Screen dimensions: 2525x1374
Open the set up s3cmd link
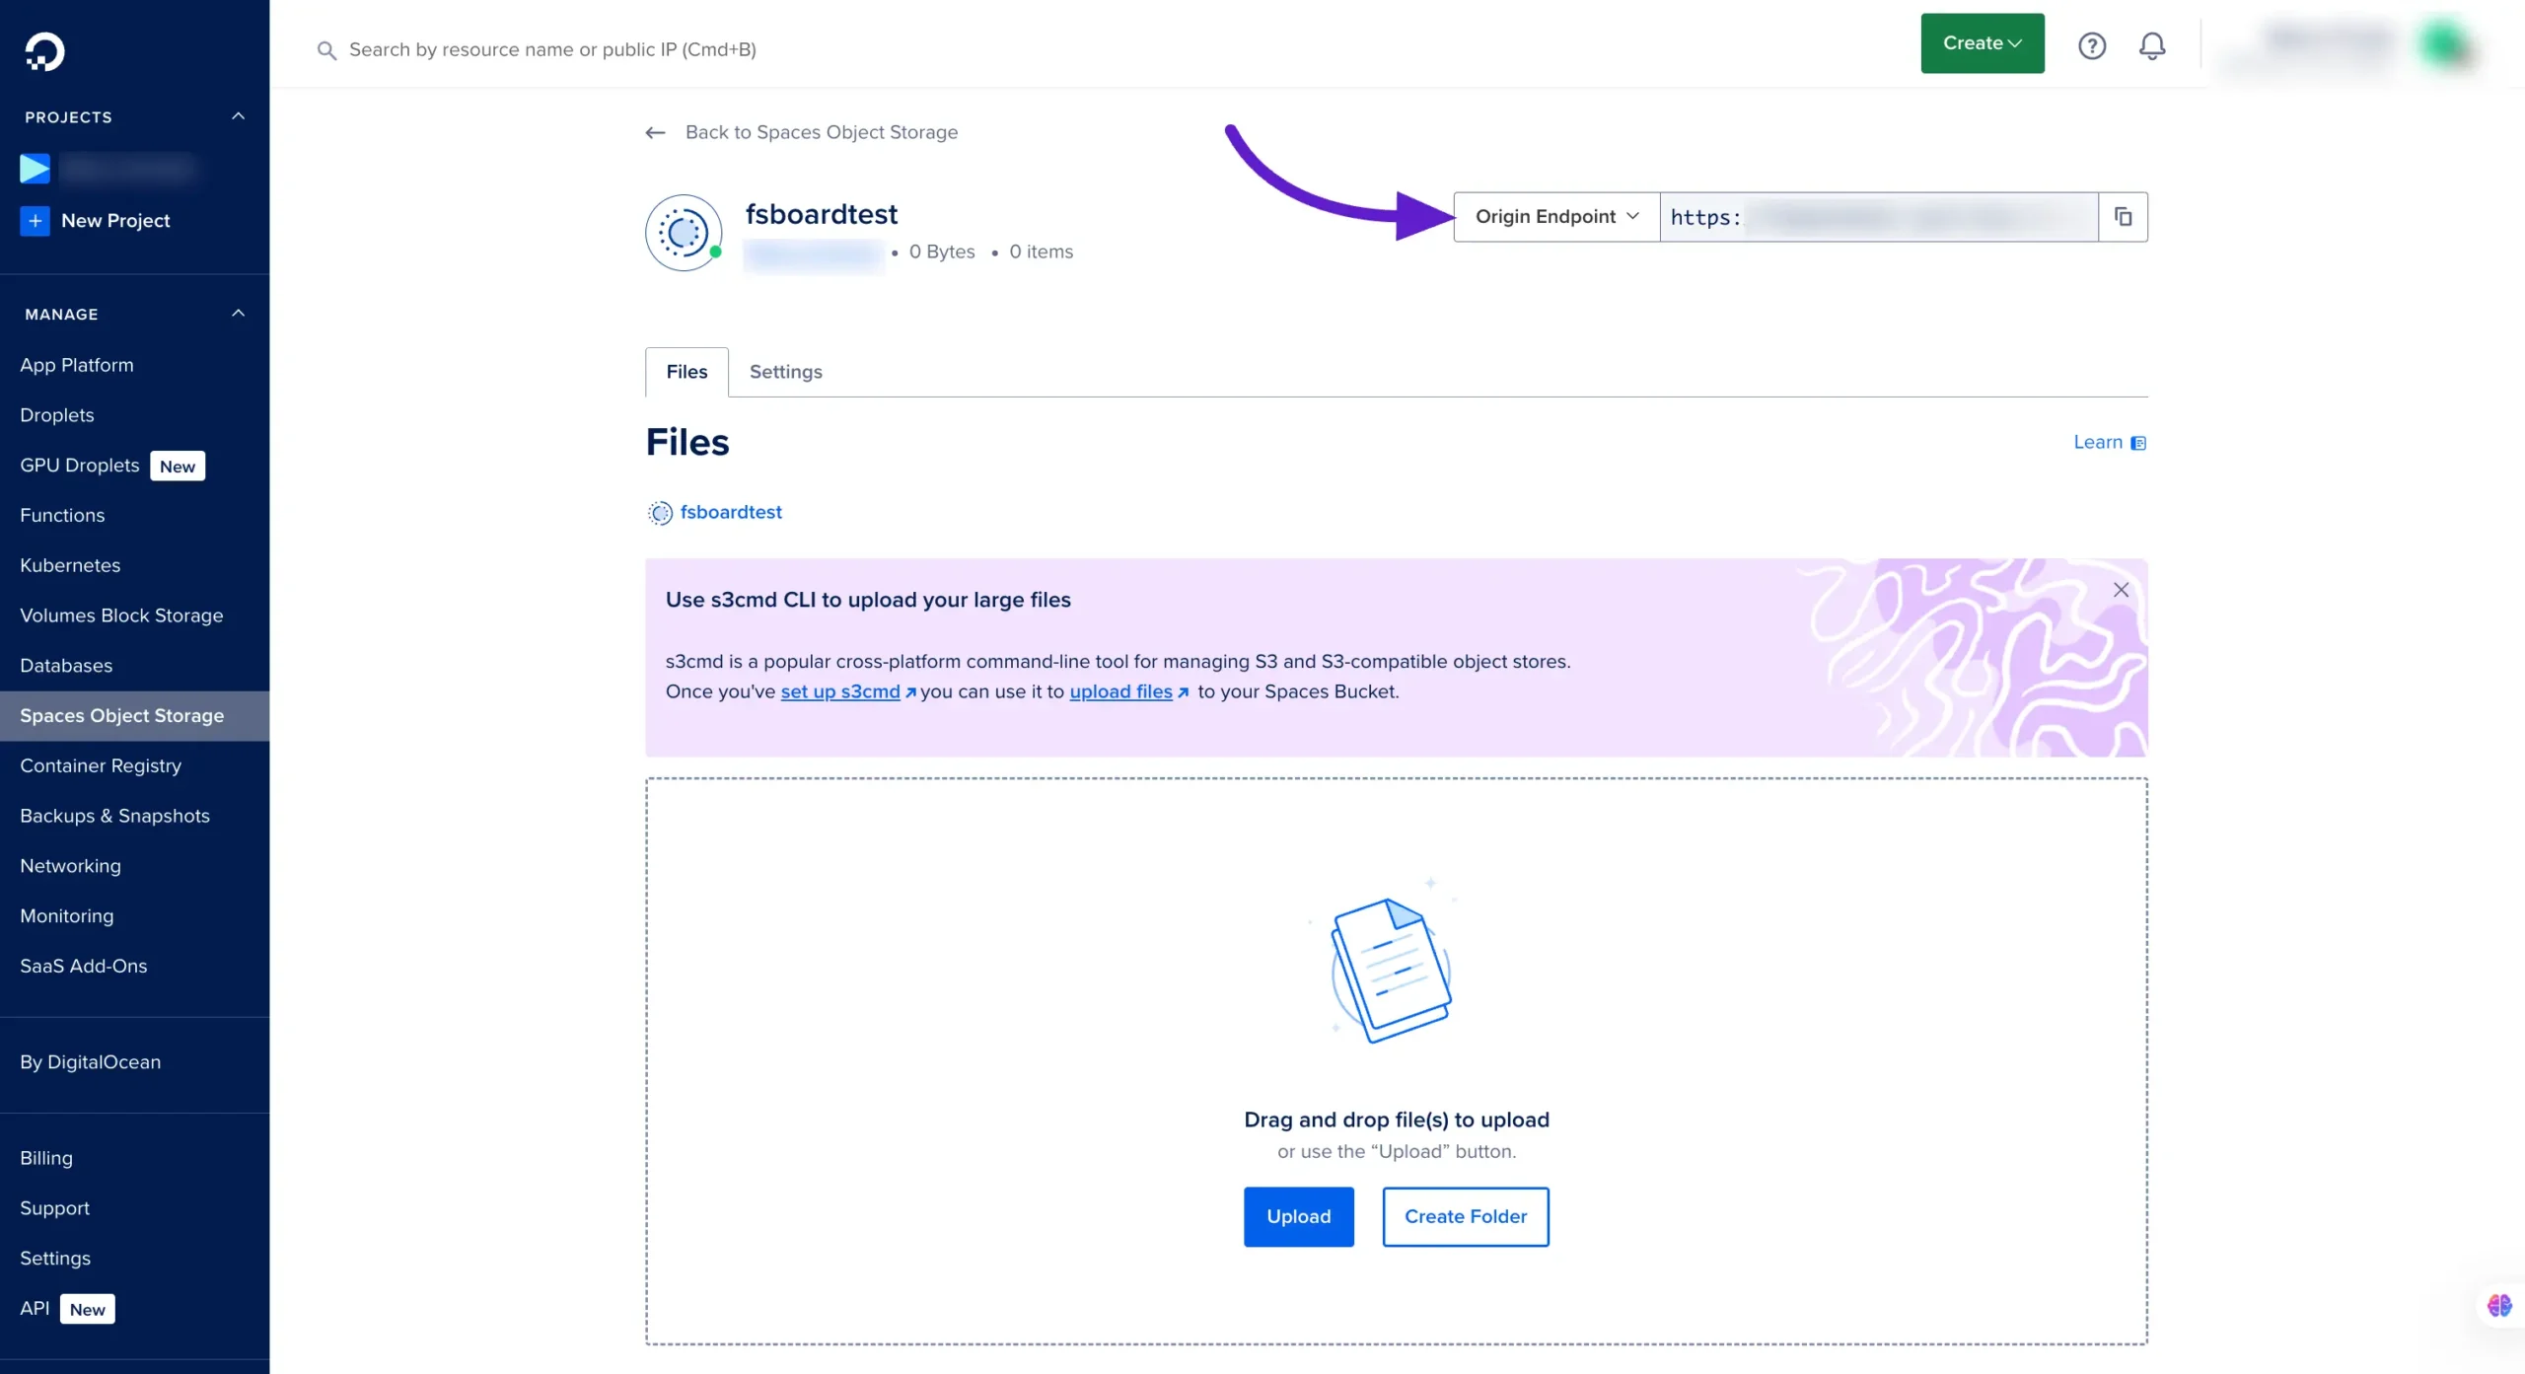[x=840, y=692]
